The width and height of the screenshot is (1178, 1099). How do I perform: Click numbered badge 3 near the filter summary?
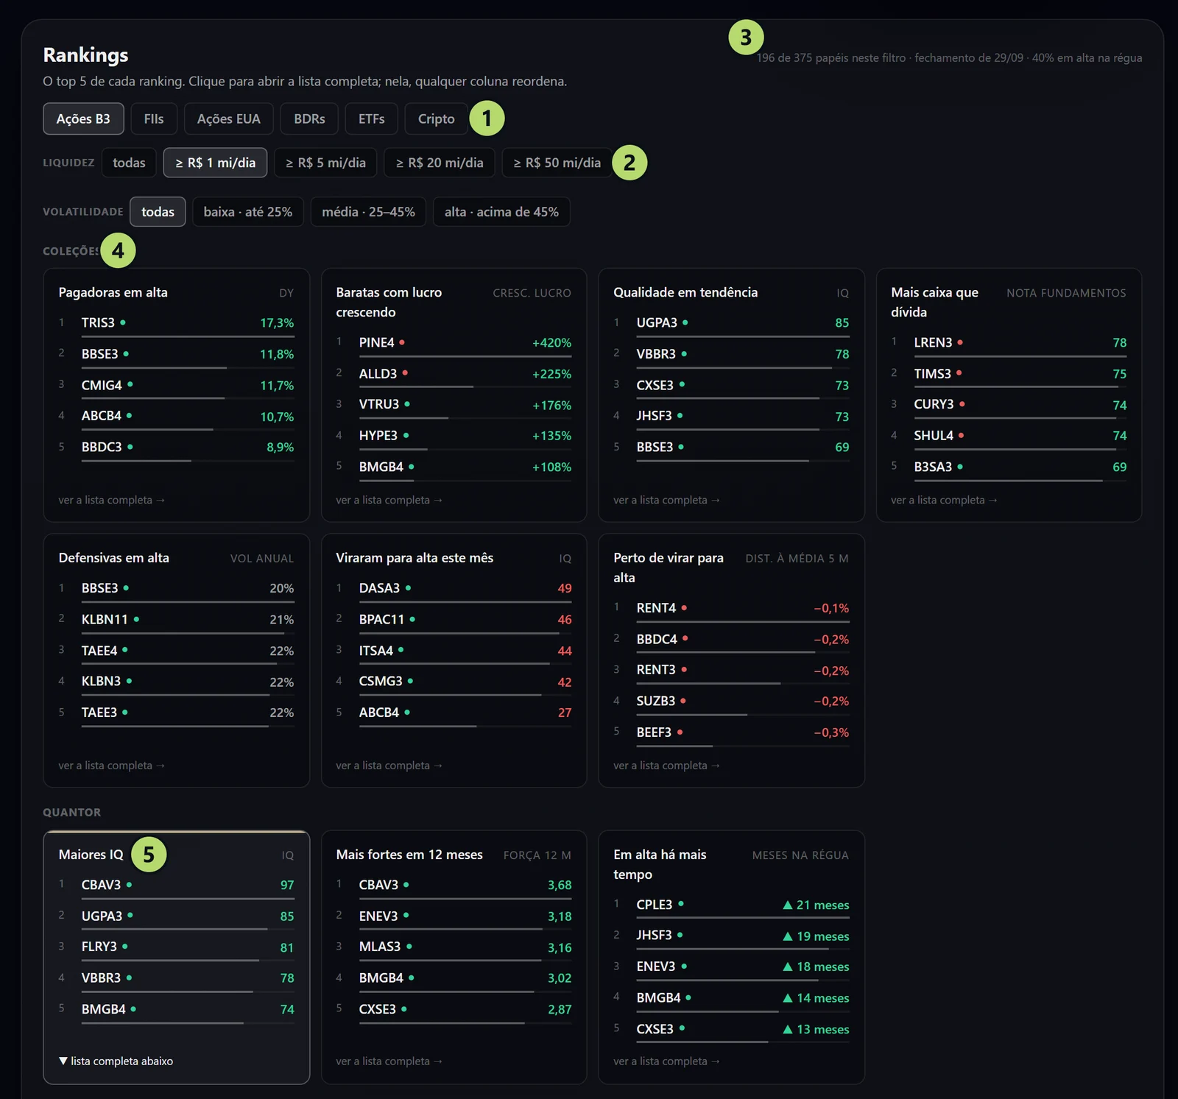click(x=746, y=37)
